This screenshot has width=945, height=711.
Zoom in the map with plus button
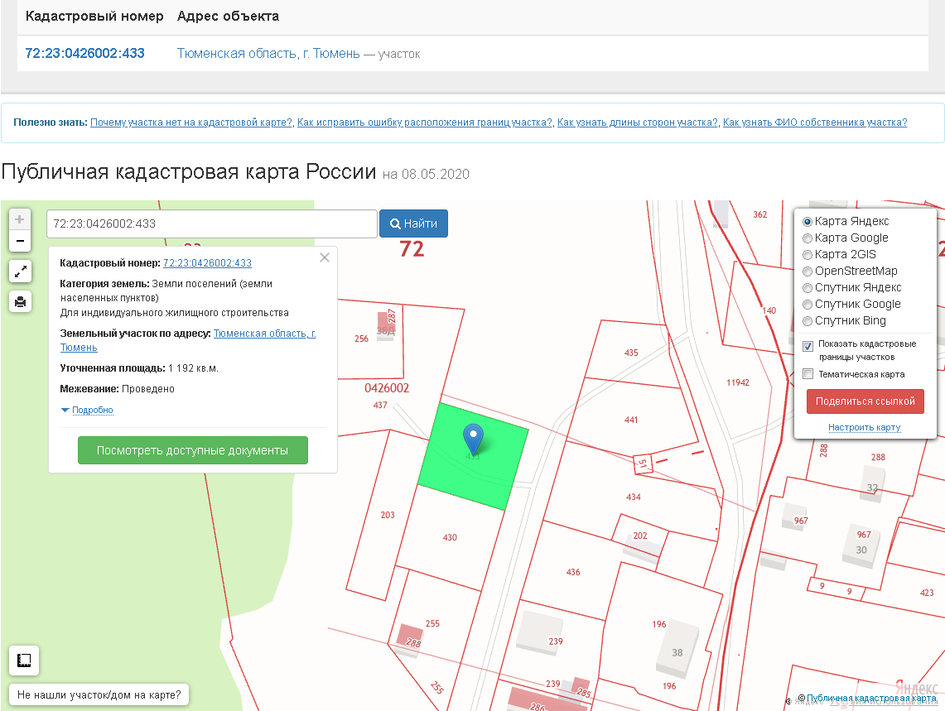20,219
